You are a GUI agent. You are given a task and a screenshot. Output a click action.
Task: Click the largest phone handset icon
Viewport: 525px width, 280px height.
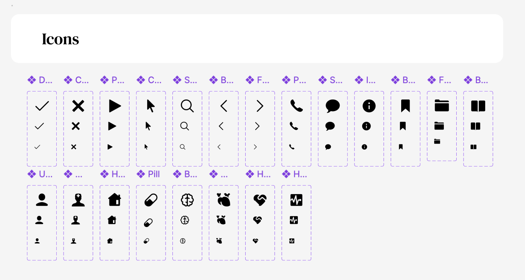pos(296,106)
